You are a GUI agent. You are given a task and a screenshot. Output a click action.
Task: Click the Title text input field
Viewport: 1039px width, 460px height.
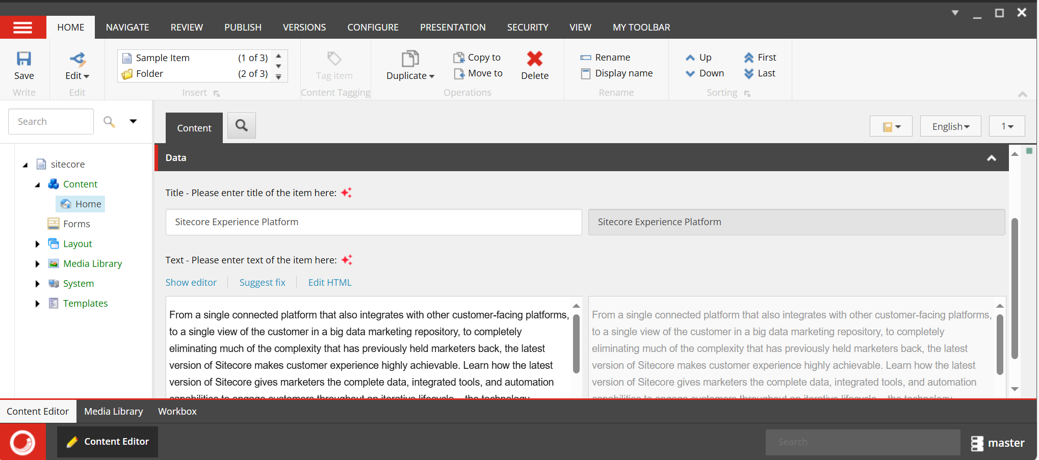374,222
